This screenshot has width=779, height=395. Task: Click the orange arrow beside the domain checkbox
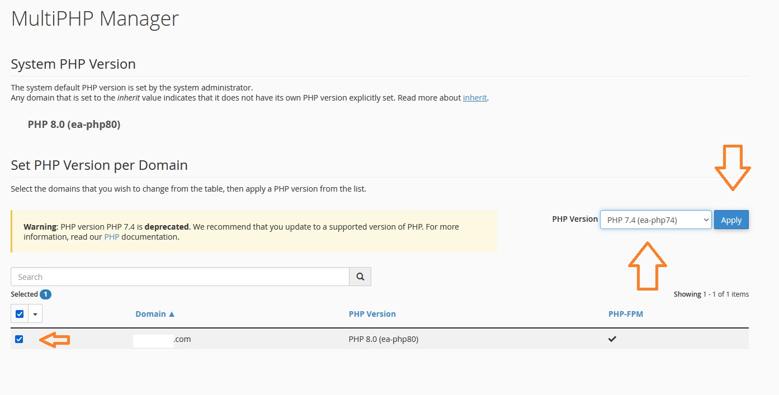(x=54, y=340)
